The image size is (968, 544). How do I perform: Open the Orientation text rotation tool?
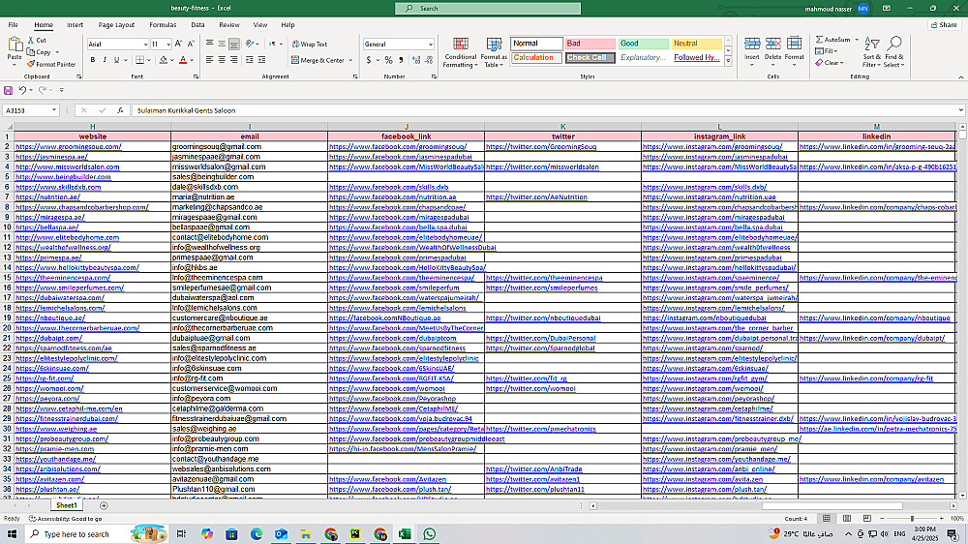(250, 44)
